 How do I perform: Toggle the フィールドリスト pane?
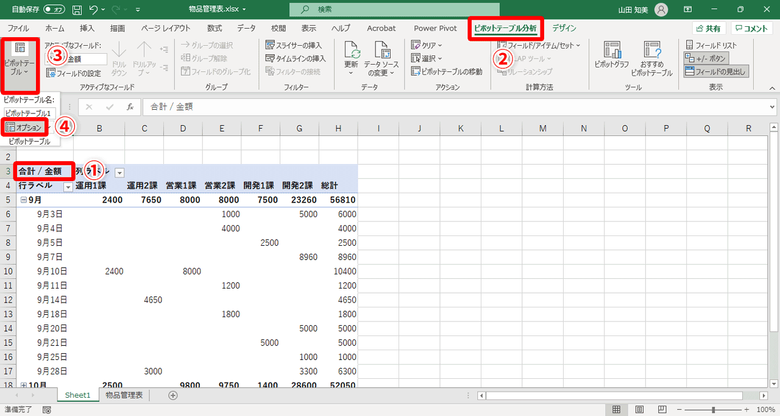coord(711,46)
